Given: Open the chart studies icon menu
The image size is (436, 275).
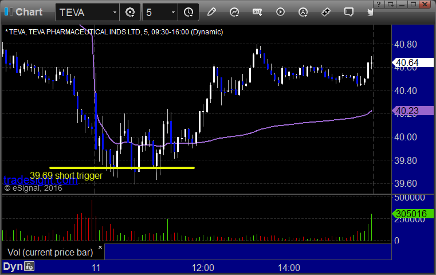Looking at the screenshot, I should [234, 12].
